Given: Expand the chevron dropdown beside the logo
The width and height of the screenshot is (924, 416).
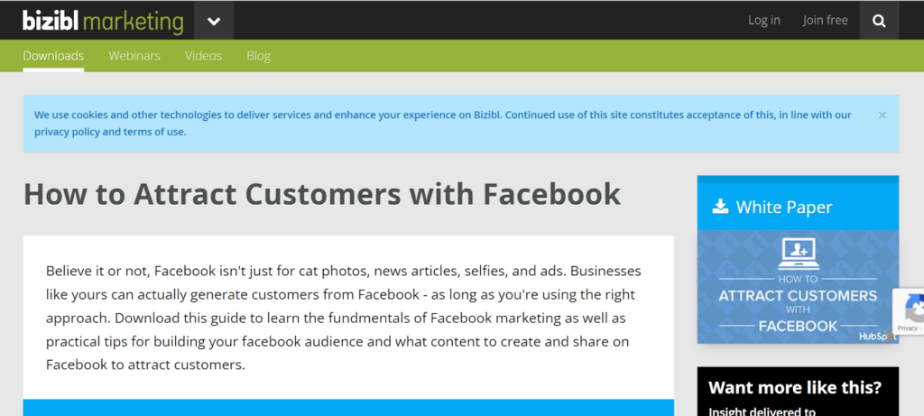Looking at the screenshot, I should click(x=214, y=21).
